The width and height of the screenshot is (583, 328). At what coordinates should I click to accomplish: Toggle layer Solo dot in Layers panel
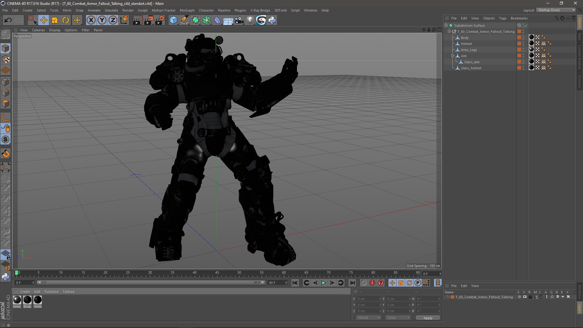519,297
